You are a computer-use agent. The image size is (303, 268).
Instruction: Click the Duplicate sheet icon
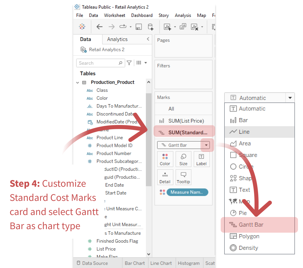pyautogui.click(x=183, y=26)
